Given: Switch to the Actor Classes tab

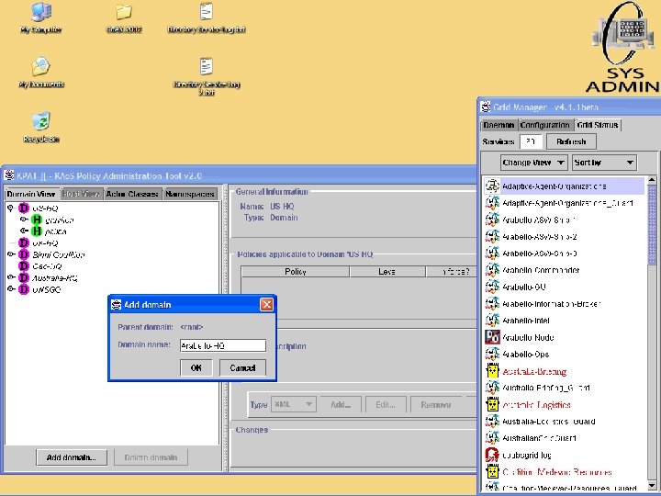Looking at the screenshot, I should 132,194.
